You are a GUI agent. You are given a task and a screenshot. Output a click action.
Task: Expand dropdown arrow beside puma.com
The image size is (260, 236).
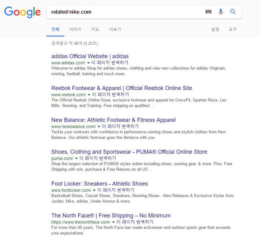pyautogui.click(x=76, y=158)
